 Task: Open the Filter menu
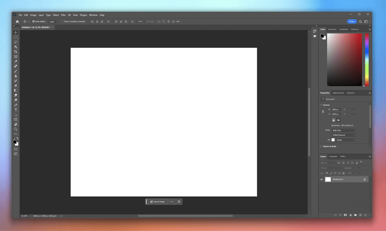tap(63, 15)
